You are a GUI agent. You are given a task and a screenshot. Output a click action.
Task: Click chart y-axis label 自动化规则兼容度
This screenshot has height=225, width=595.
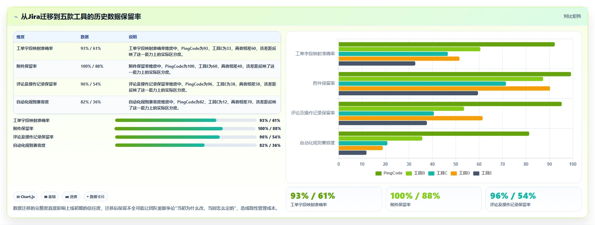317,143
